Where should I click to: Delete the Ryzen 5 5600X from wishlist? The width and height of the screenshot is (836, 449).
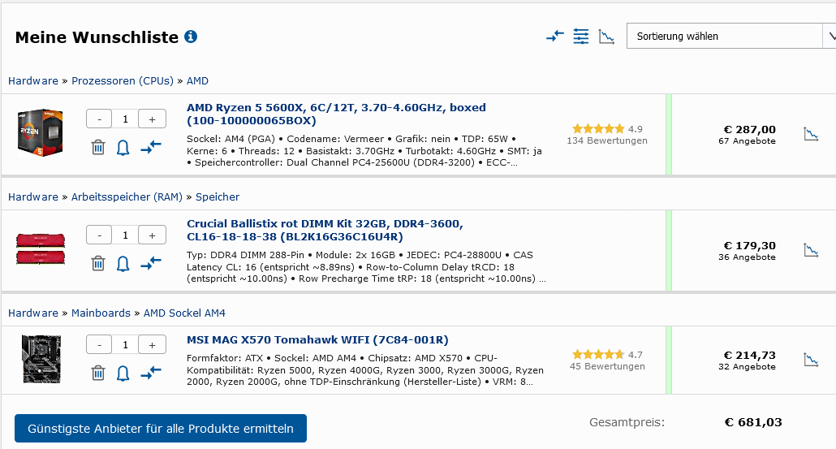coord(98,147)
